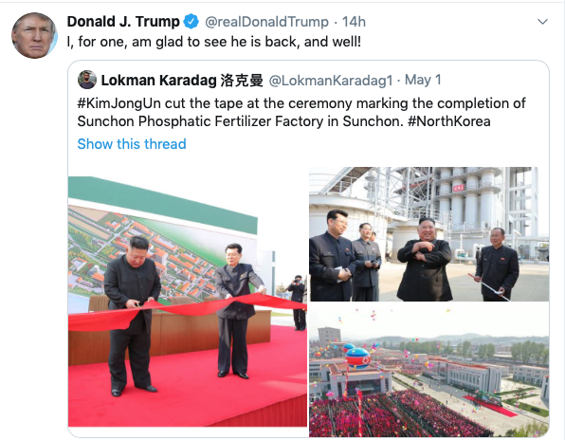Open the @realDonaldTrump handle link
The width and height of the screenshot is (565, 440).
coord(266,22)
